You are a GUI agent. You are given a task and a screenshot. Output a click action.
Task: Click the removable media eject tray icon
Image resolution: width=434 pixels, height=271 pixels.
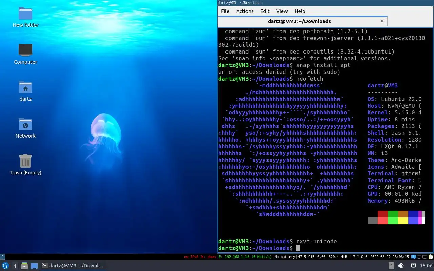click(x=391, y=266)
